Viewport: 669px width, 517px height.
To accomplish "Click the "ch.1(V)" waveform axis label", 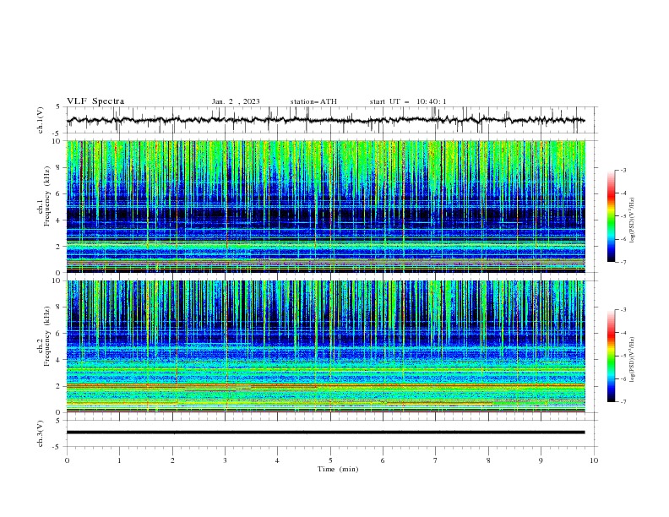I will [x=41, y=120].
